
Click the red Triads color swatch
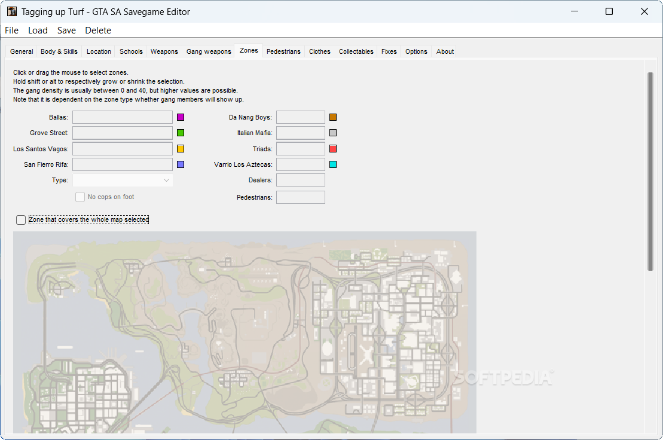333,149
